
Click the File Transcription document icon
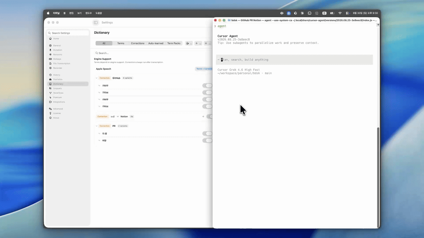(50, 63)
